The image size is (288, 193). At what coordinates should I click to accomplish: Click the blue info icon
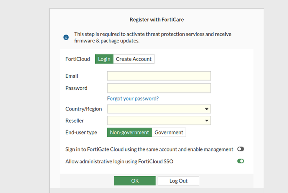66,37
